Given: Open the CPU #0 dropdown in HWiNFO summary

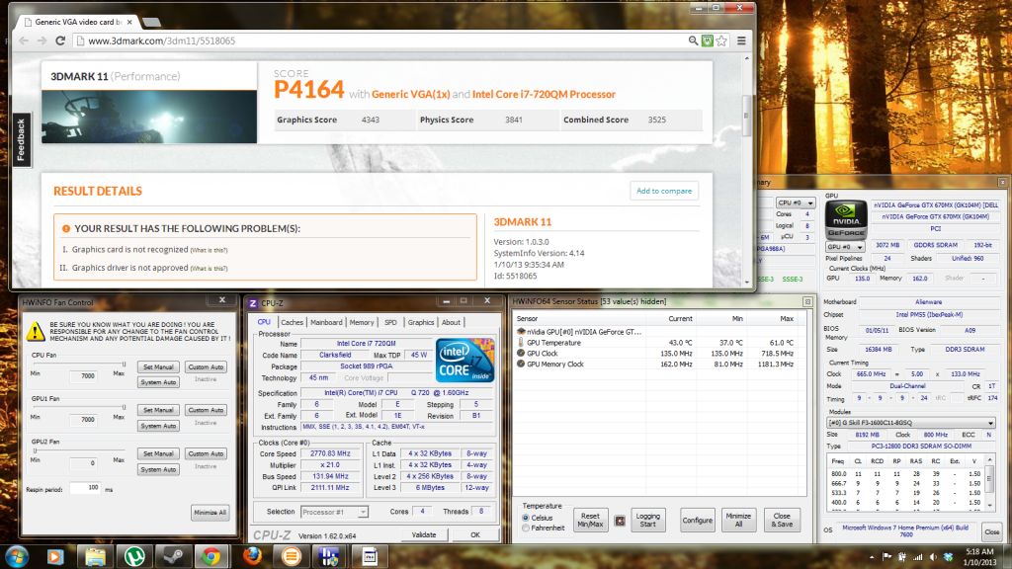Looking at the screenshot, I should point(796,203).
